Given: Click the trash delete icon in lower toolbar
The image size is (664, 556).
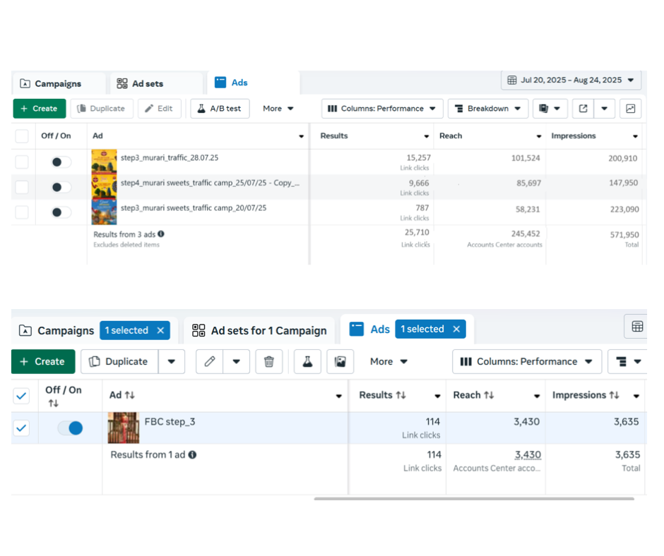Looking at the screenshot, I should tap(269, 361).
